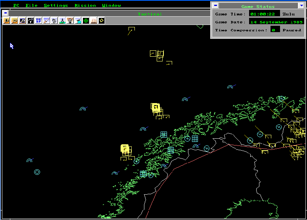Click the missile attack toolbar icon
The width and height of the screenshot is (307, 220).
click(x=46, y=21)
